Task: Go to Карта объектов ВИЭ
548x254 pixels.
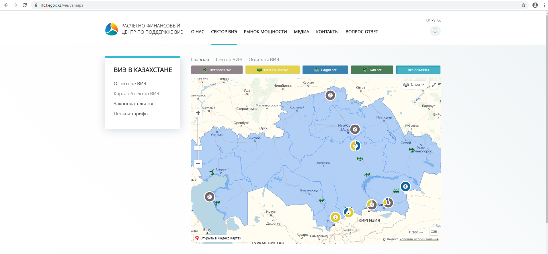Action: 136,94
